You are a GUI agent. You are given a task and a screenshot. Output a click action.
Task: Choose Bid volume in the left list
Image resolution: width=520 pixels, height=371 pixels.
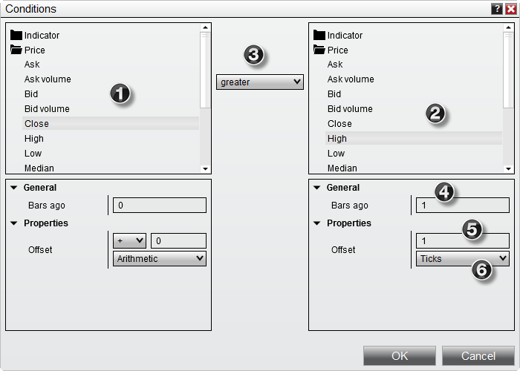47,109
